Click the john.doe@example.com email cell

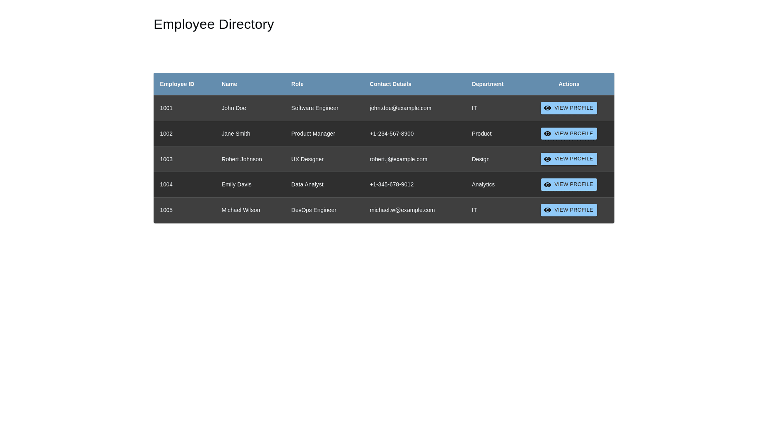400,108
